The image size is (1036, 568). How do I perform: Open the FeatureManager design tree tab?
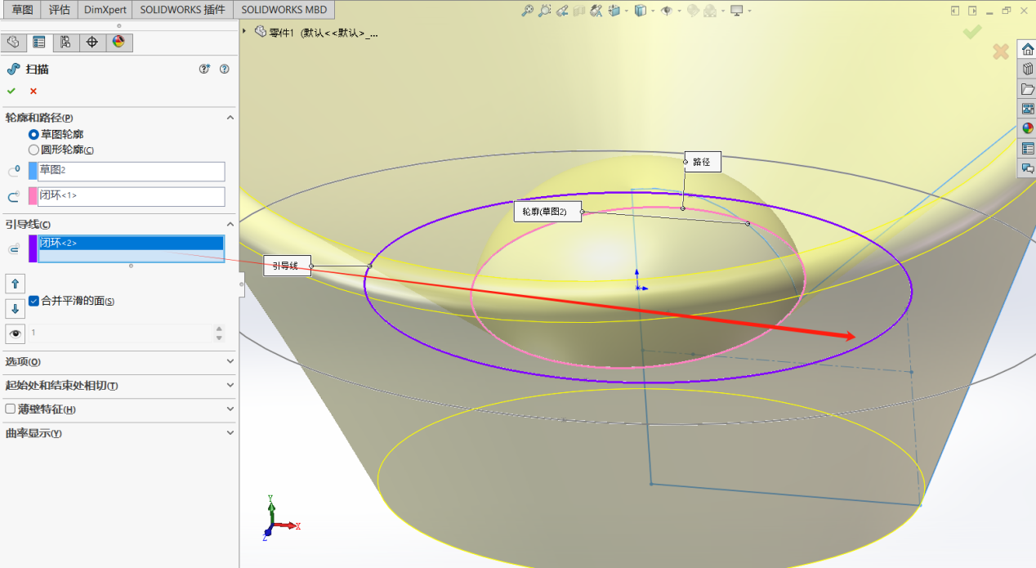point(13,42)
